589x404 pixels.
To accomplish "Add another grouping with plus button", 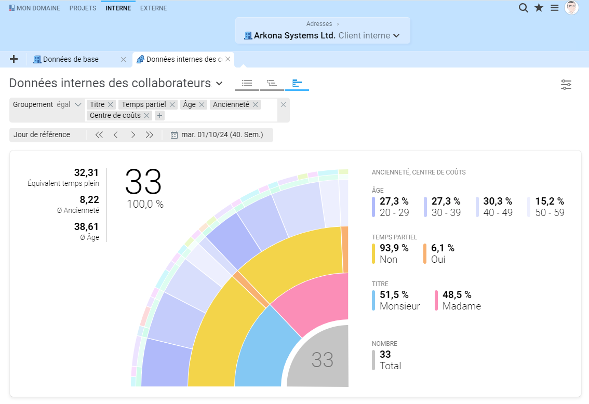I will [159, 116].
